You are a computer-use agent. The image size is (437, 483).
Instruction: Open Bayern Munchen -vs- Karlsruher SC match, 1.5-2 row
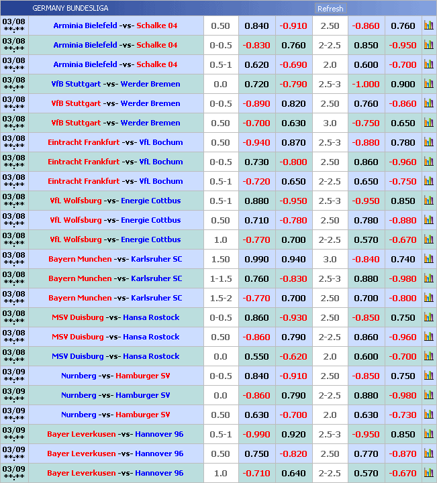115,298
